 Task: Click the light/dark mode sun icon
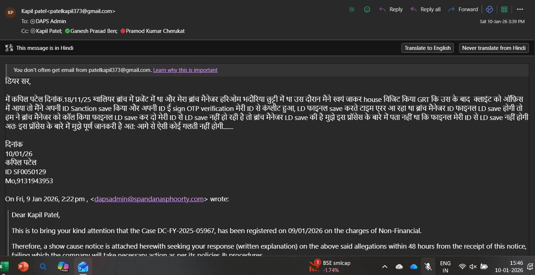[x=352, y=9]
